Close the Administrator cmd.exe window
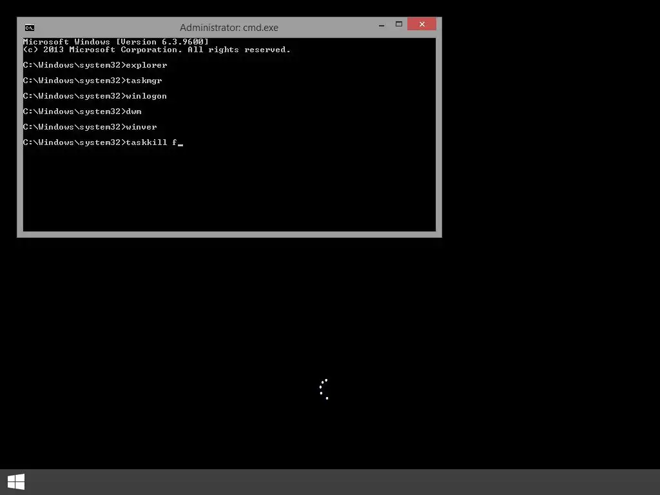The height and width of the screenshot is (495, 660). click(x=422, y=24)
